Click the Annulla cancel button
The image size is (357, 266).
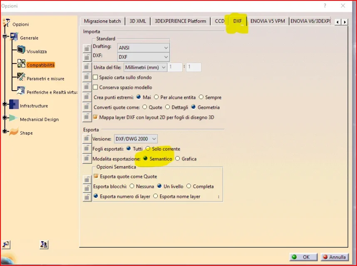coord(335,257)
